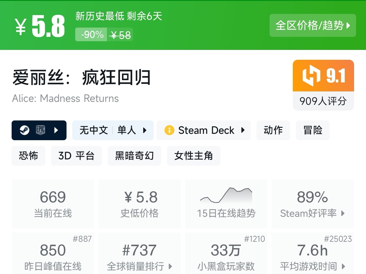
Task: Click the Epic Games store icon
Action: point(40,130)
